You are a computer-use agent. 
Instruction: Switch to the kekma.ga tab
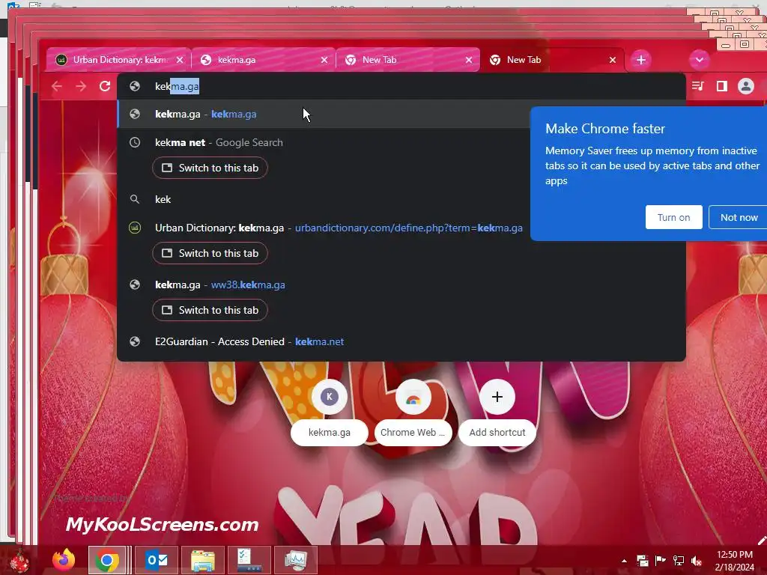pos(263,60)
